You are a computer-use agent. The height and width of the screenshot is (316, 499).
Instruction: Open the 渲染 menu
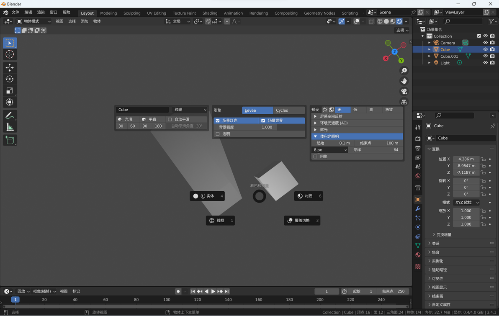coord(41,12)
